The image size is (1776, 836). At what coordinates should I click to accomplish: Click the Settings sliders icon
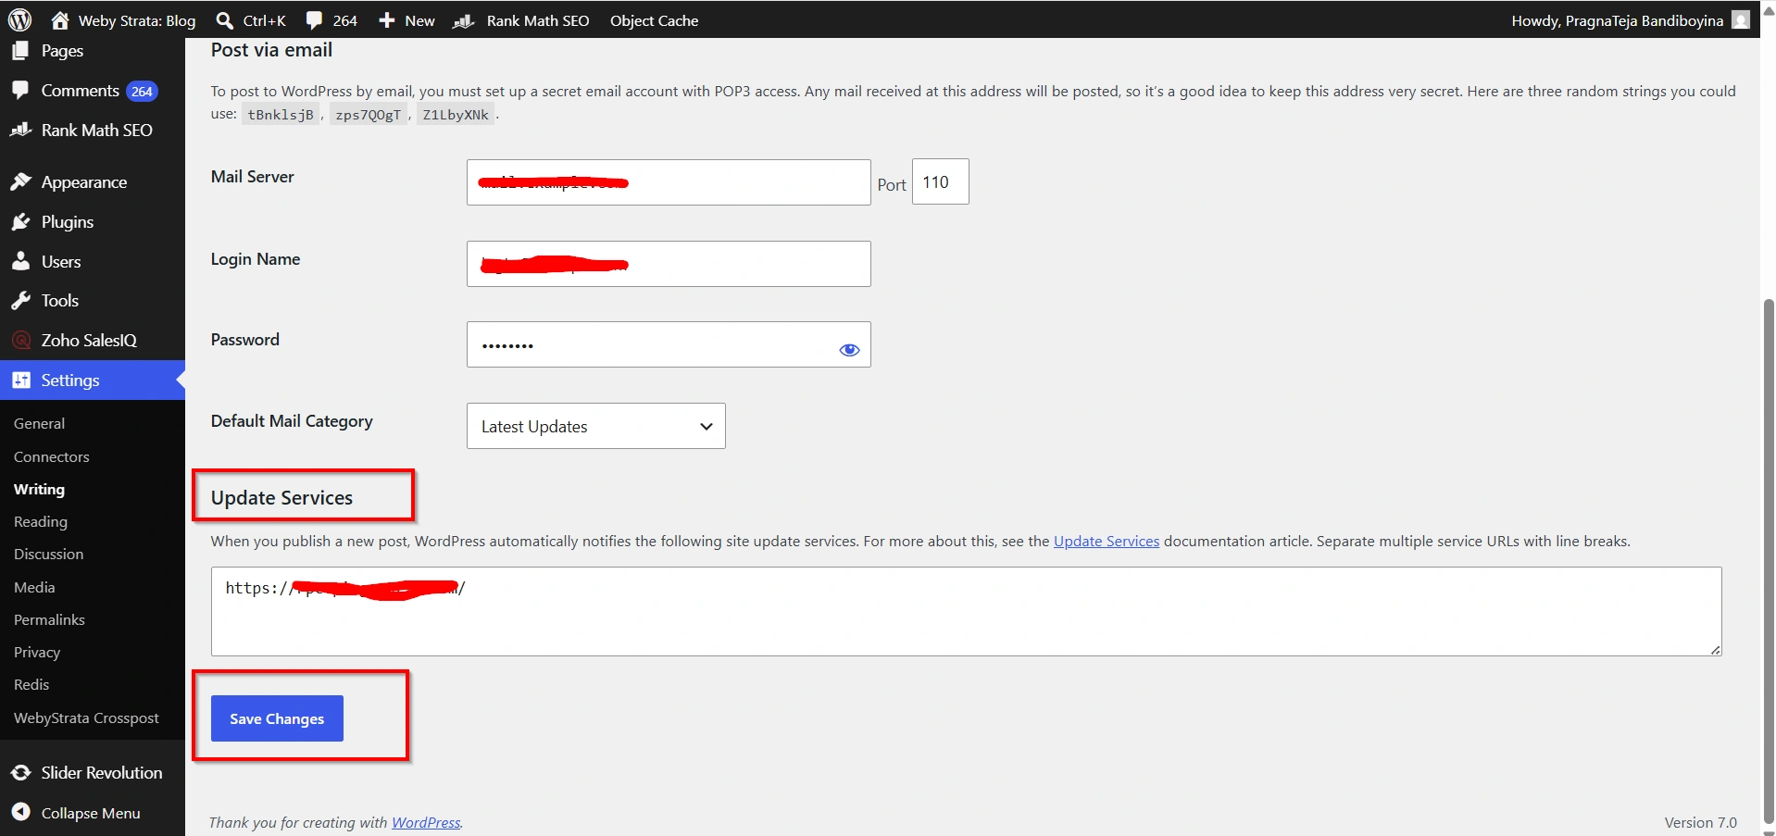pyautogui.click(x=20, y=380)
